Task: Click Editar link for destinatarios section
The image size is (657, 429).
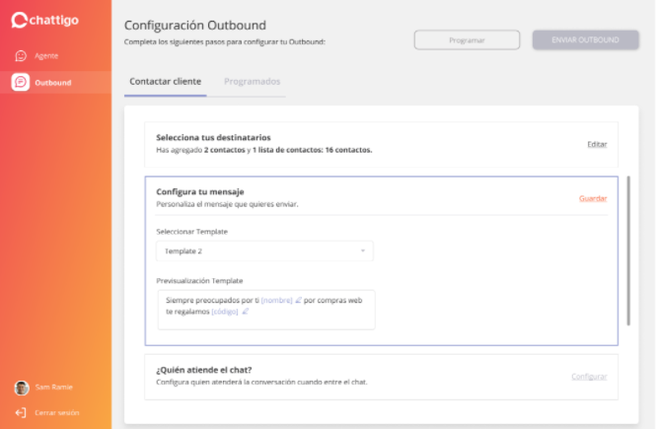Action: (x=597, y=144)
